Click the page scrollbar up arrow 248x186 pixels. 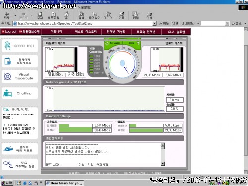click(x=246, y=29)
